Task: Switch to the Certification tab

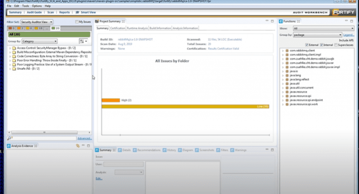Action: (118, 28)
